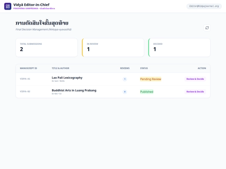This screenshot has height=169, width=226.
Task: Click the Title & Author column header
Action: pyautogui.click(x=60, y=68)
